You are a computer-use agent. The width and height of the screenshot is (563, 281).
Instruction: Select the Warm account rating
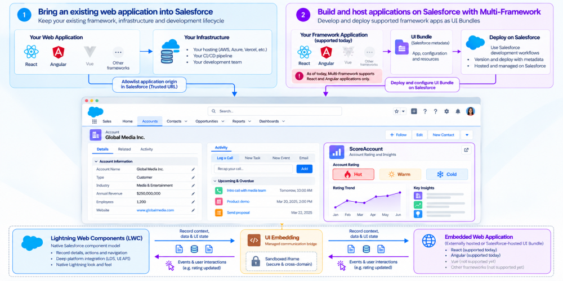400,175
